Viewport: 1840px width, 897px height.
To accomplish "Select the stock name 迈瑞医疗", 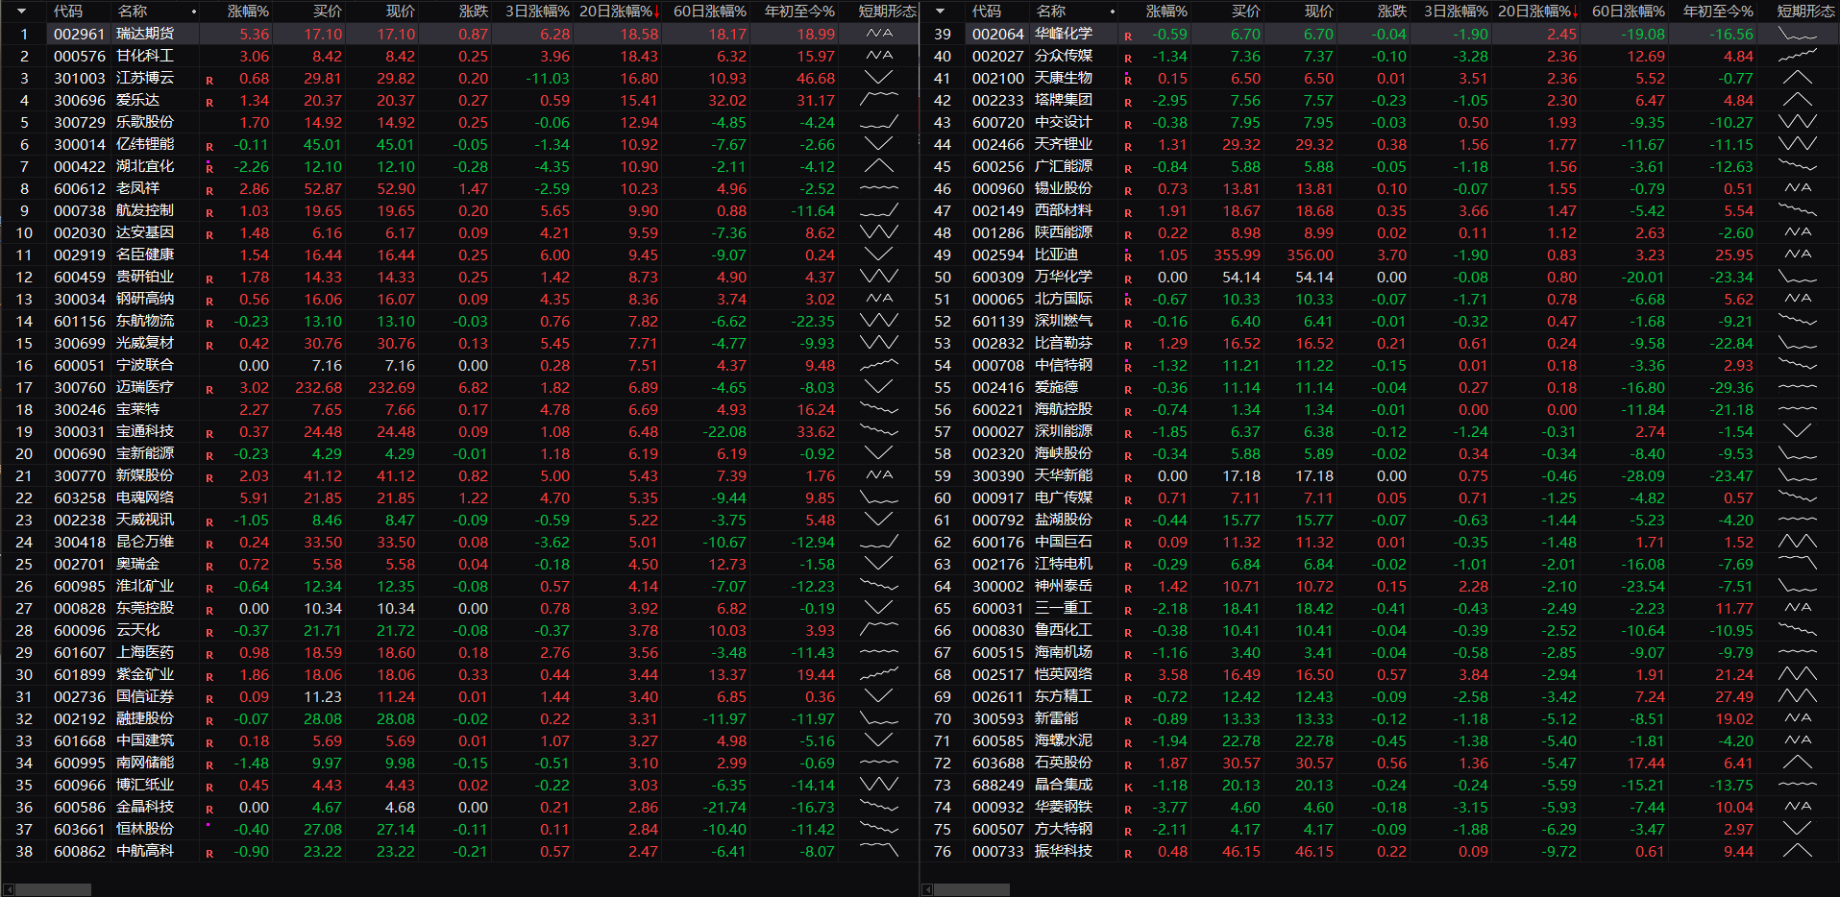I will [145, 387].
